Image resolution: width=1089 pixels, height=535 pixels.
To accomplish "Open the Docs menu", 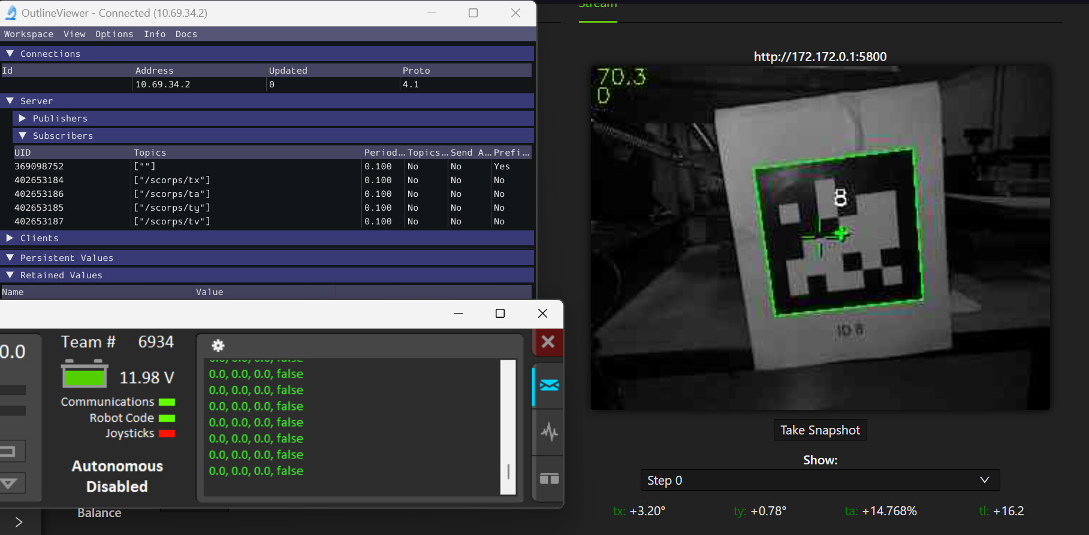I will click(x=186, y=34).
